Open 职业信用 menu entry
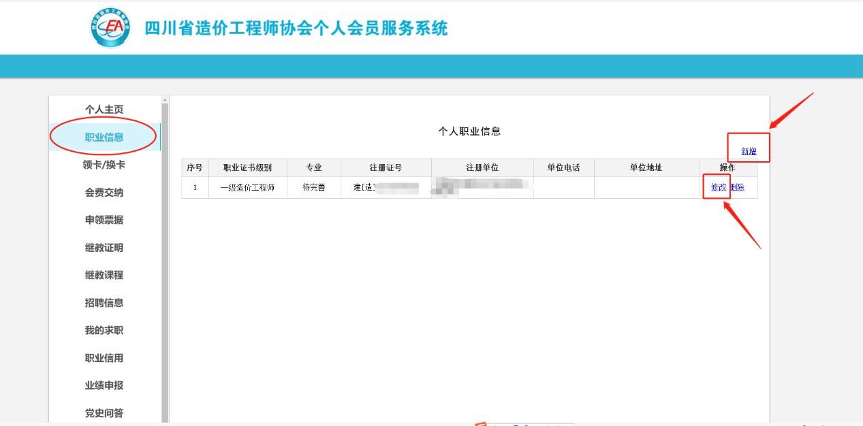Viewport: 863px width, 426px height. click(x=104, y=358)
